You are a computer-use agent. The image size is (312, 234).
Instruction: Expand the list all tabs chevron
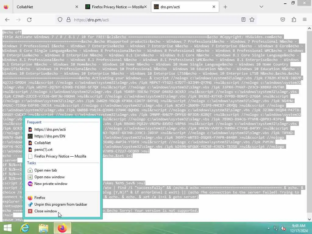[261, 7]
